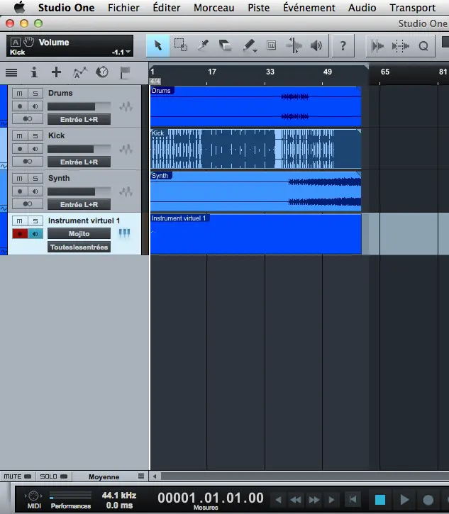Open the Moyenne track height menu
The width and height of the screenshot is (449, 514).
click(104, 476)
